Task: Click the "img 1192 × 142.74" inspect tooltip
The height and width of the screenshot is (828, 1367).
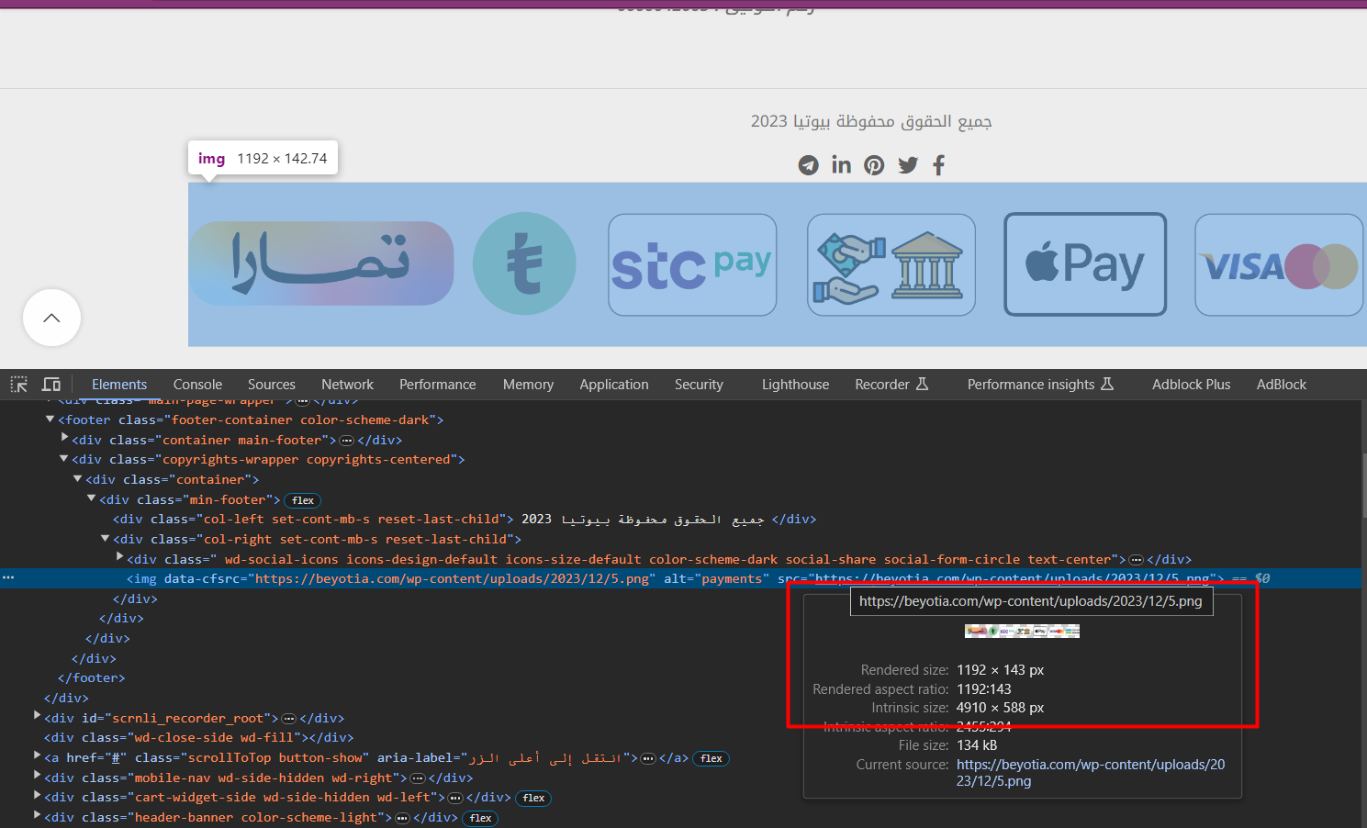Action: coord(263,158)
